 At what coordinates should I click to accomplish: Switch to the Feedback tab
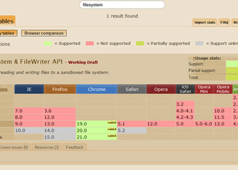(74, 147)
